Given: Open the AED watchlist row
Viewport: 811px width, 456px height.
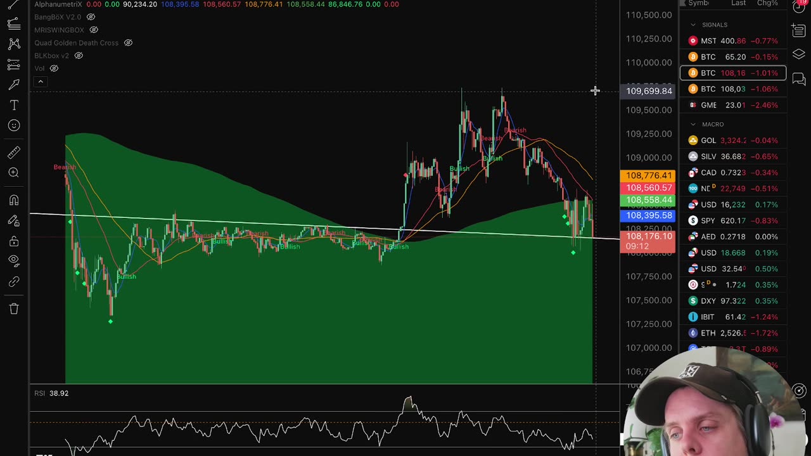Looking at the screenshot, I should tap(733, 237).
